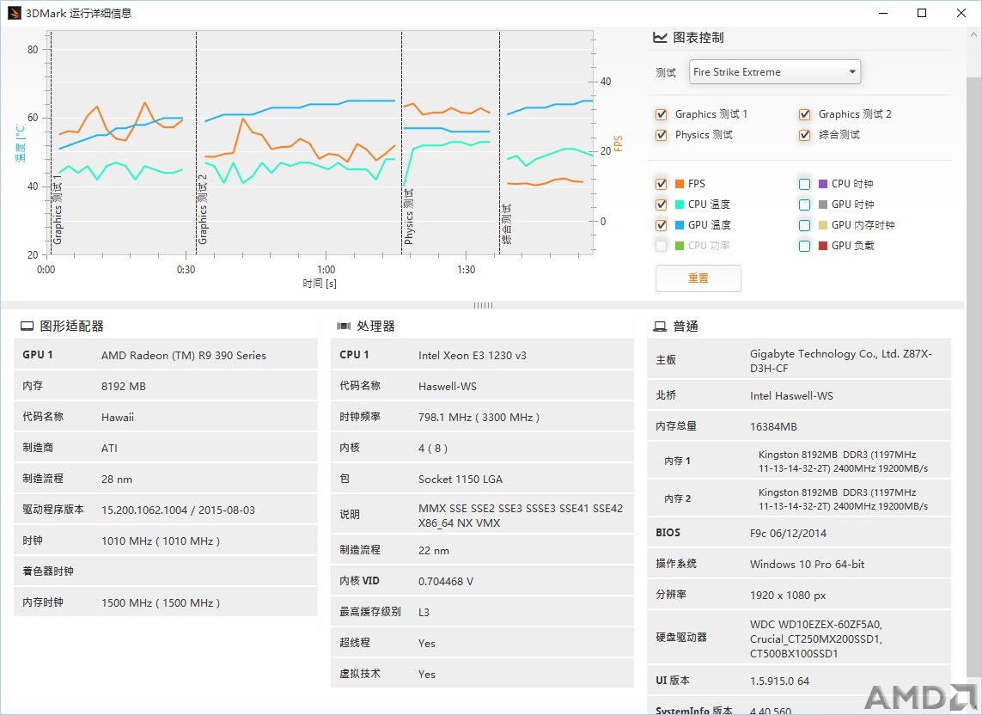982x715 pixels.
Task: Click 'Yes' in the 超线程 row
Action: tap(426, 644)
